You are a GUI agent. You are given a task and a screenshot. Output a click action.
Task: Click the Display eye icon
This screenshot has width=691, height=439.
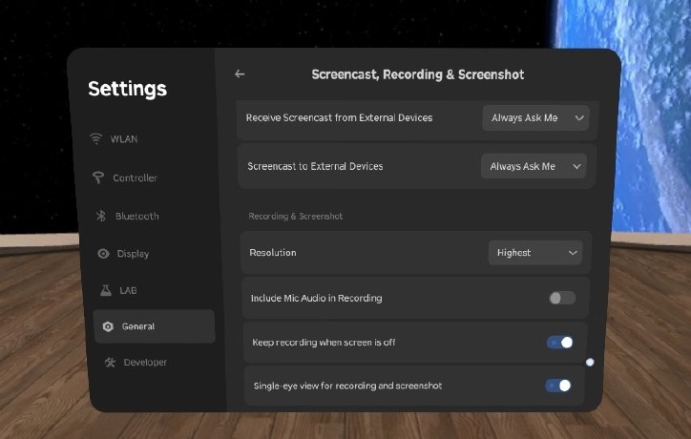(x=103, y=254)
